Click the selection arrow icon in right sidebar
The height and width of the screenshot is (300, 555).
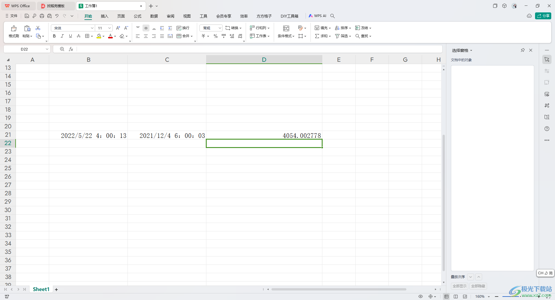coord(547,59)
